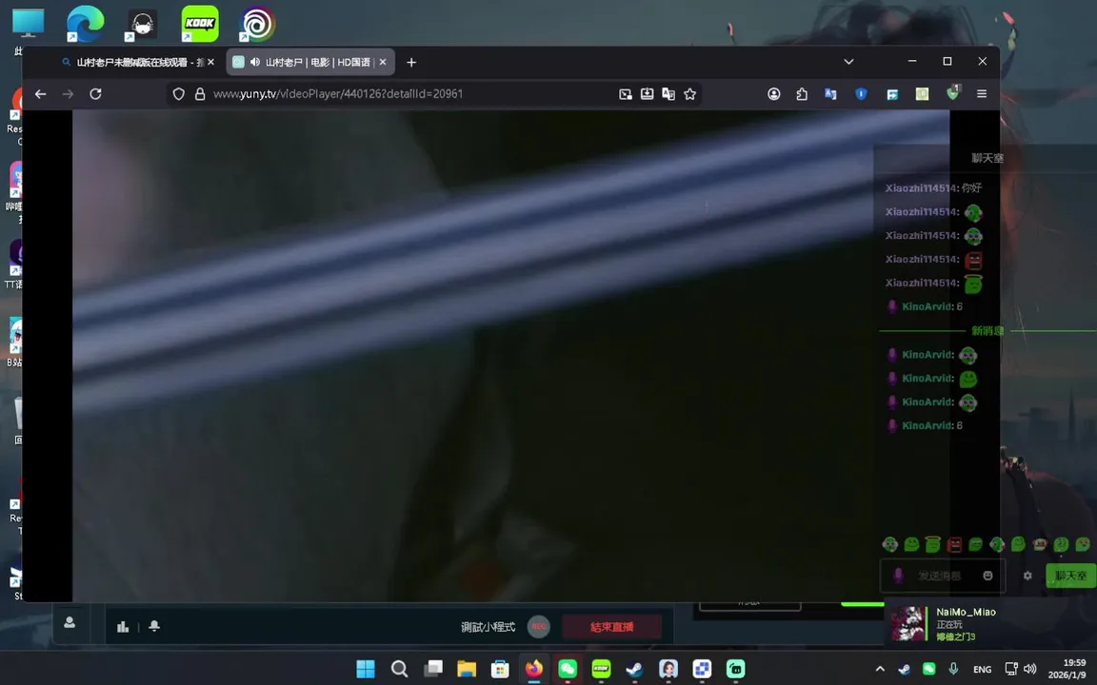
Task: Bookmark this page with the star
Action: click(x=689, y=93)
